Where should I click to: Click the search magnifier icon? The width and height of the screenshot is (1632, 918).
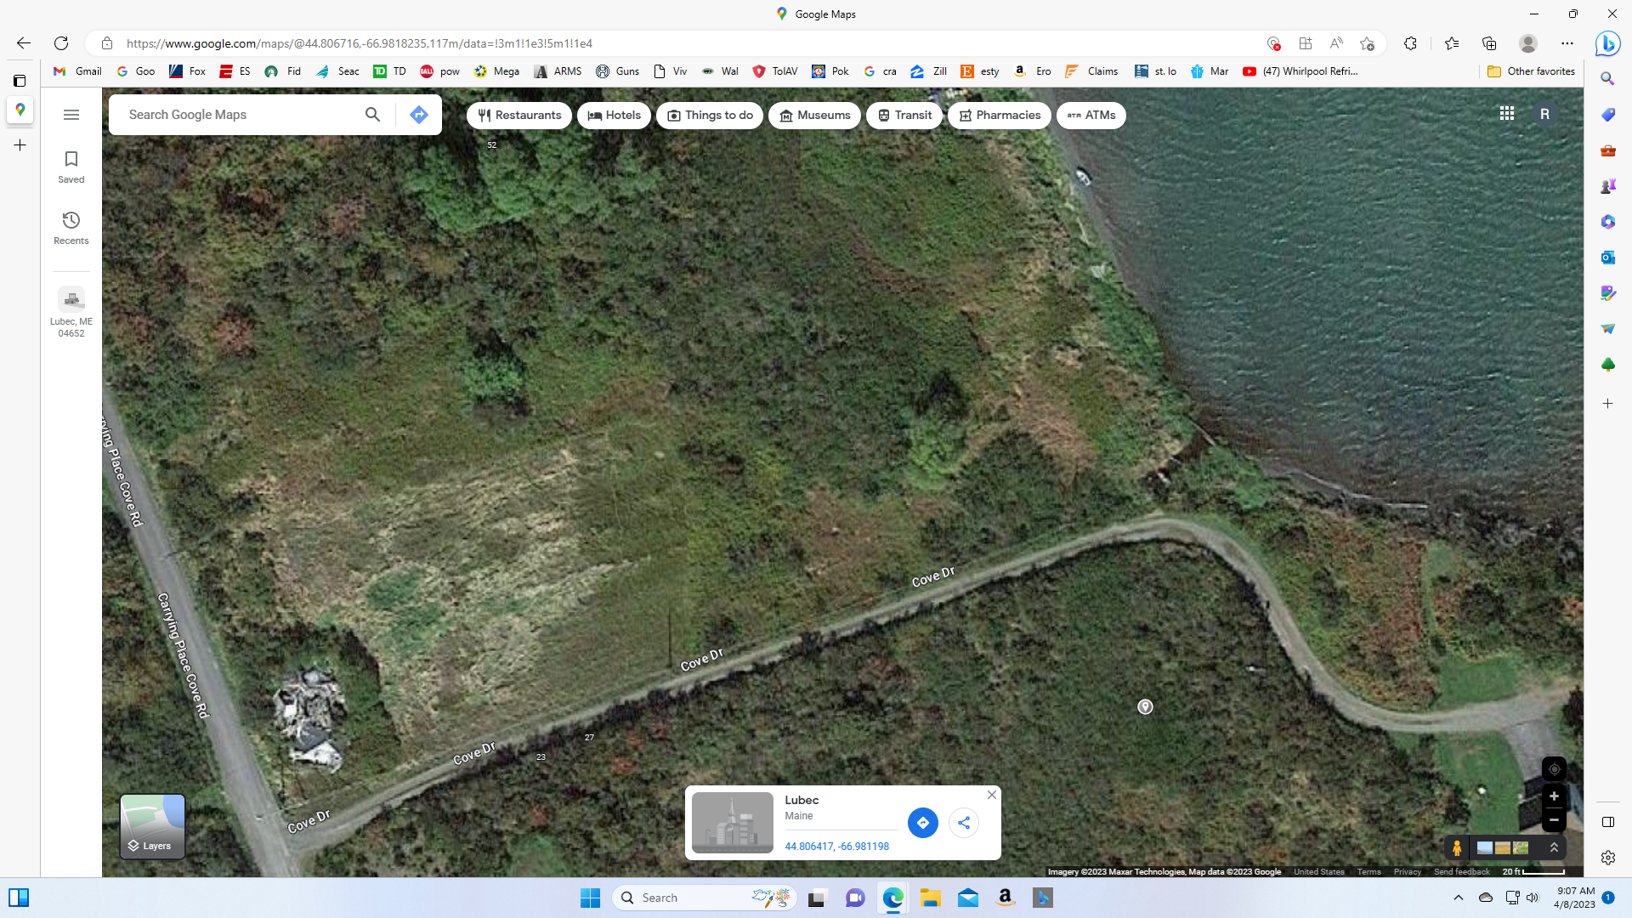pos(372,115)
